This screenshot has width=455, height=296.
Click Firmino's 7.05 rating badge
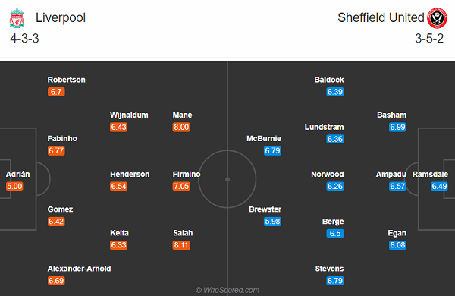(181, 186)
